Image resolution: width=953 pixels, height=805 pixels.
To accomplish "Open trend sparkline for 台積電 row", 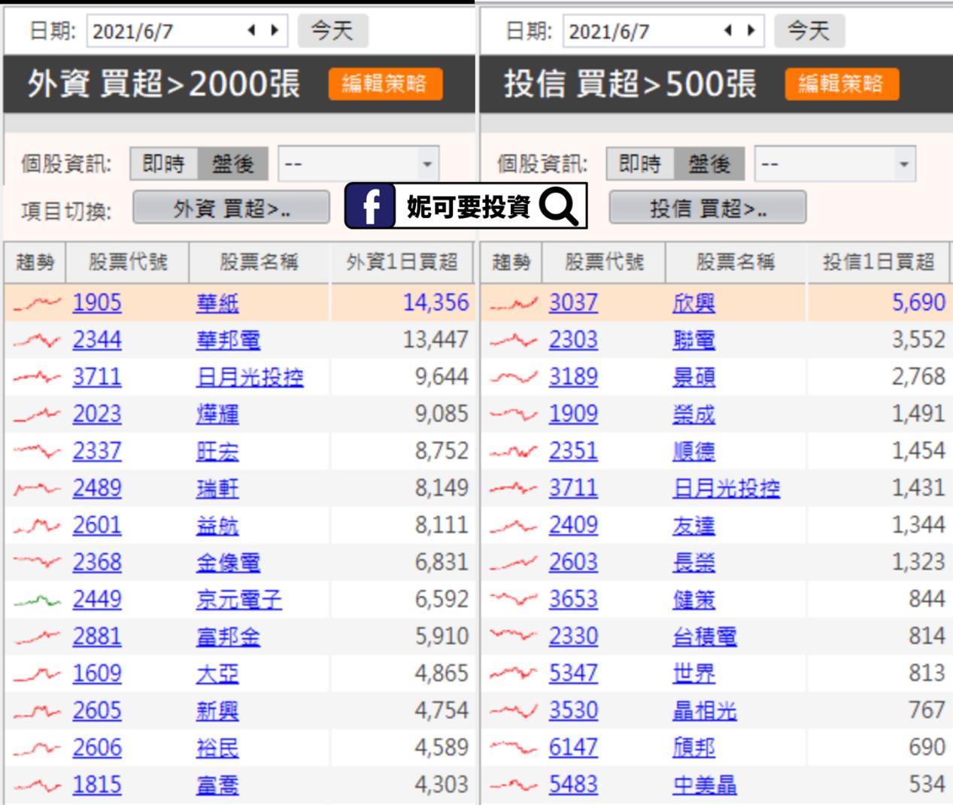I will tap(514, 636).
